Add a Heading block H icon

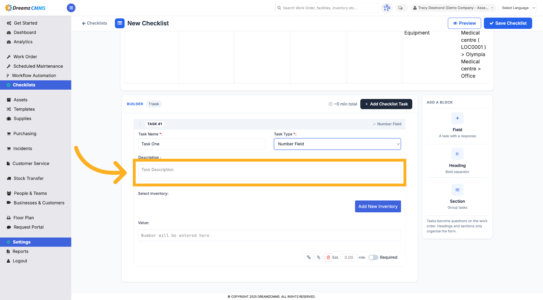click(457, 154)
